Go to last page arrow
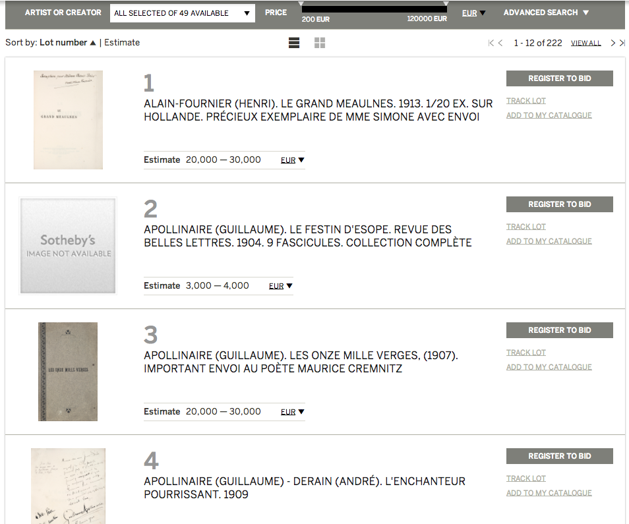629x524 pixels. (622, 43)
